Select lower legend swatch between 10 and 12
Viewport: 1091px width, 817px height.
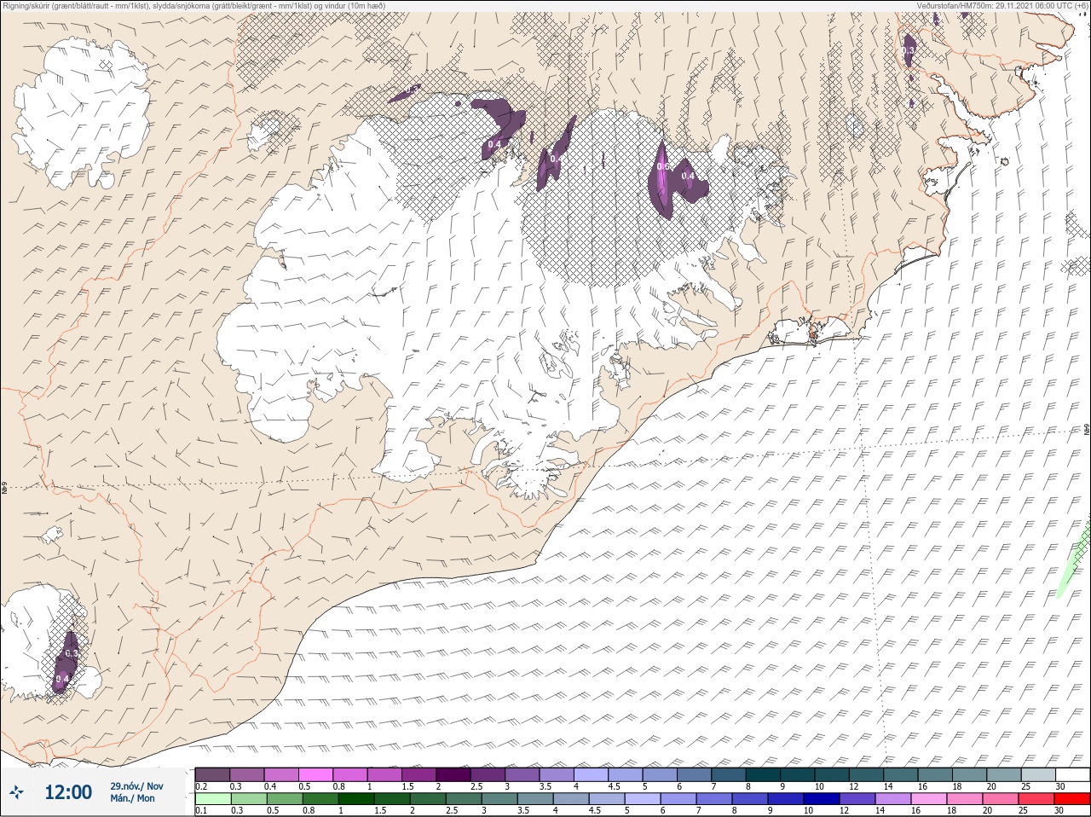(x=822, y=799)
